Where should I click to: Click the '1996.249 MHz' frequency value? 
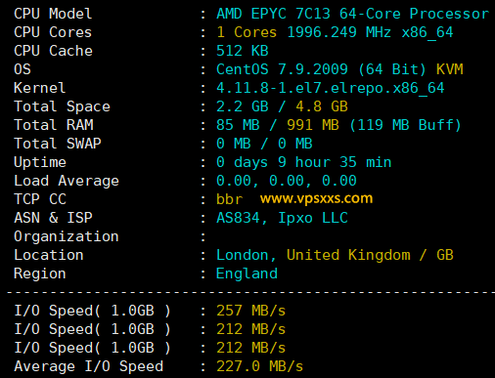click(x=338, y=32)
